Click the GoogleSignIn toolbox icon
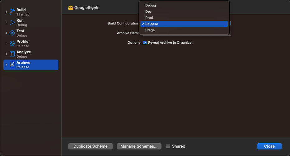Viewport: 290px width, 156px height. pyautogui.click(x=70, y=7)
